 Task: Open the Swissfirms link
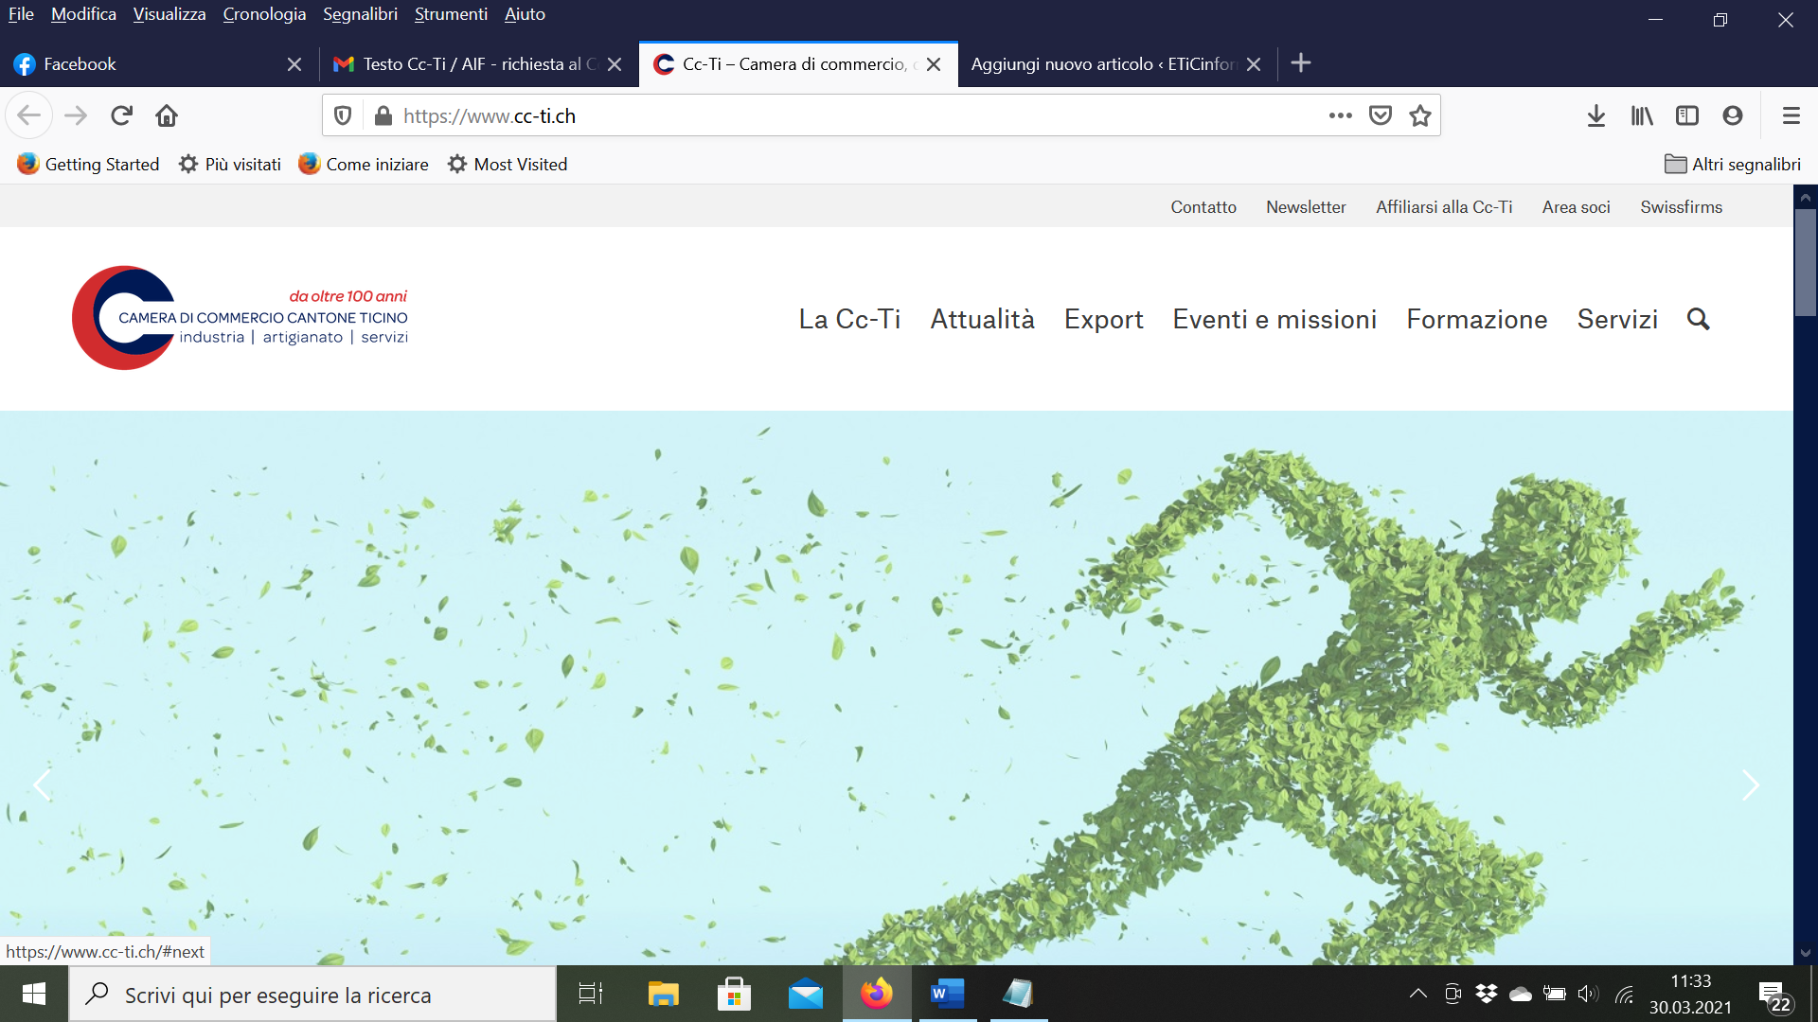point(1681,206)
